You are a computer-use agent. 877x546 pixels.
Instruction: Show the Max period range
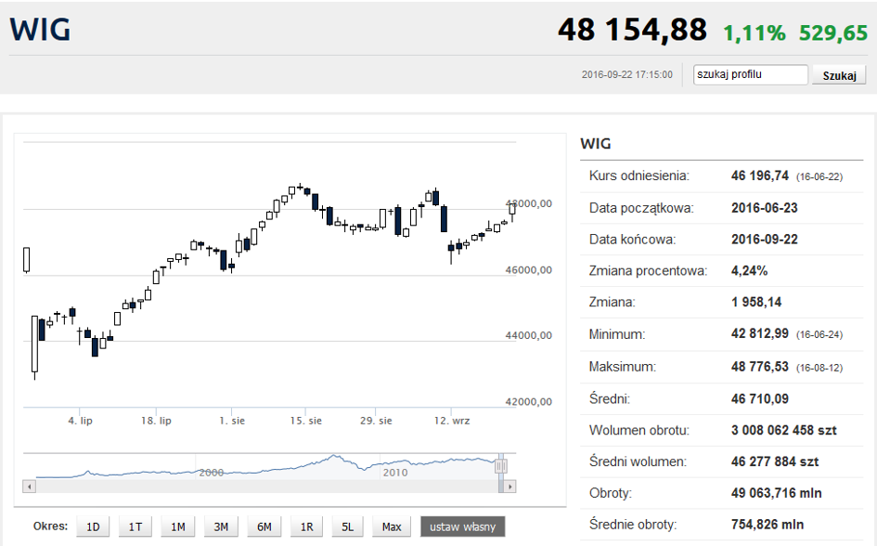pyautogui.click(x=392, y=526)
